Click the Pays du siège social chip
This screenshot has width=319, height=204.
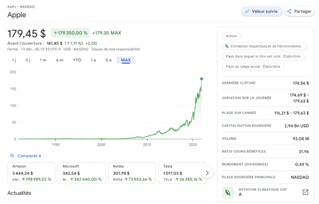pyautogui.click(x=253, y=67)
